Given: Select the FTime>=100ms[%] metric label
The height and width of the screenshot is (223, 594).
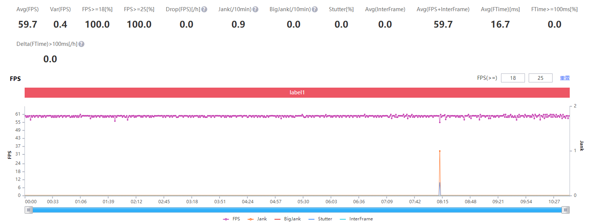Looking at the screenshot, I should tap(554, 9).
